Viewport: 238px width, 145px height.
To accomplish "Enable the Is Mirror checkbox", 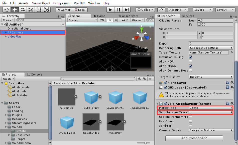I will pyautogui.click(x=190, y=126).
